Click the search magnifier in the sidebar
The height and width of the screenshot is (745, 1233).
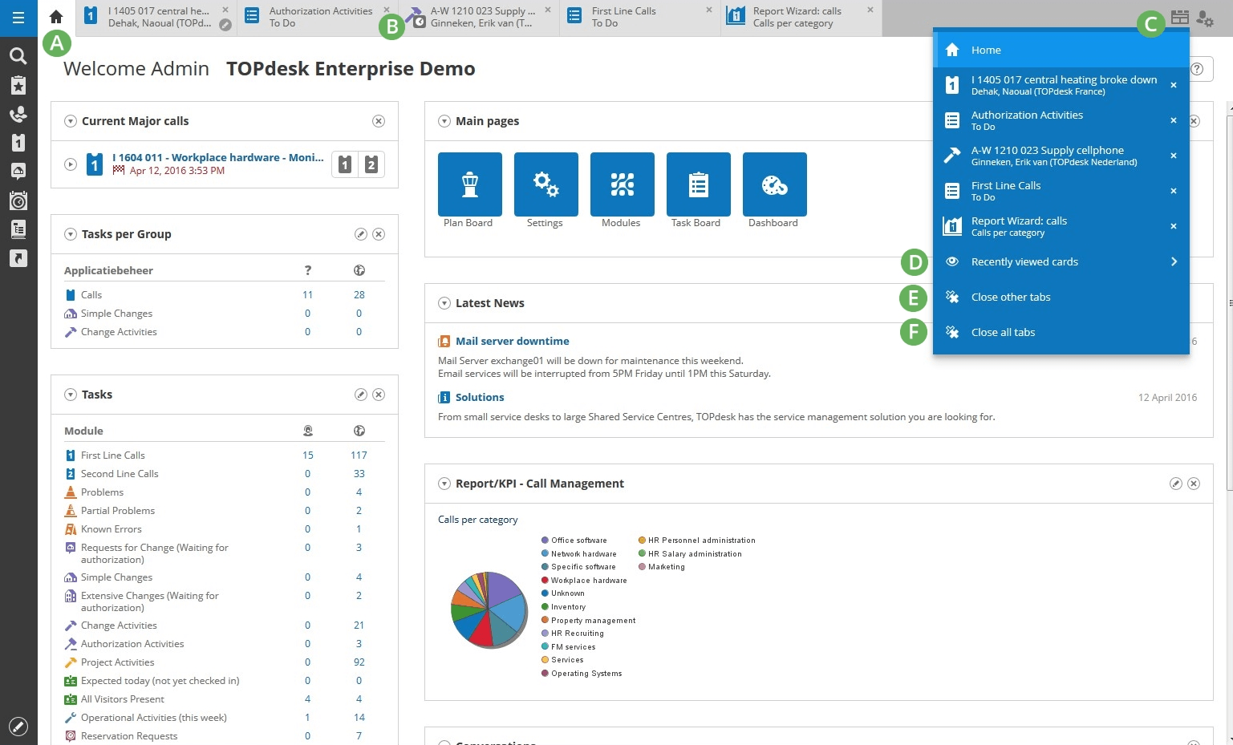(18, 55)
